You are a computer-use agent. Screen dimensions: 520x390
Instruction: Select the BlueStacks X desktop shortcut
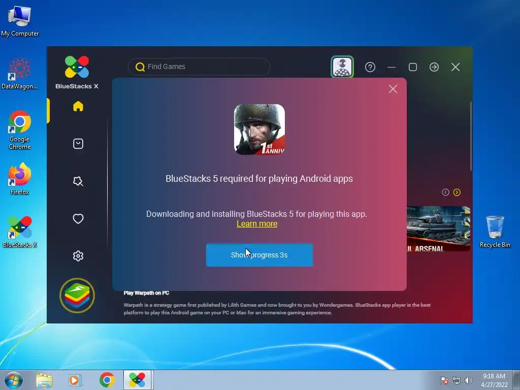(x=20, y=232)
